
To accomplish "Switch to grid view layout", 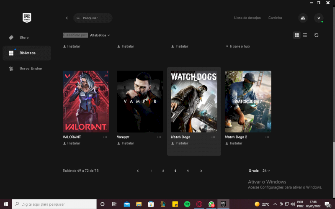I will click(297, 35).
